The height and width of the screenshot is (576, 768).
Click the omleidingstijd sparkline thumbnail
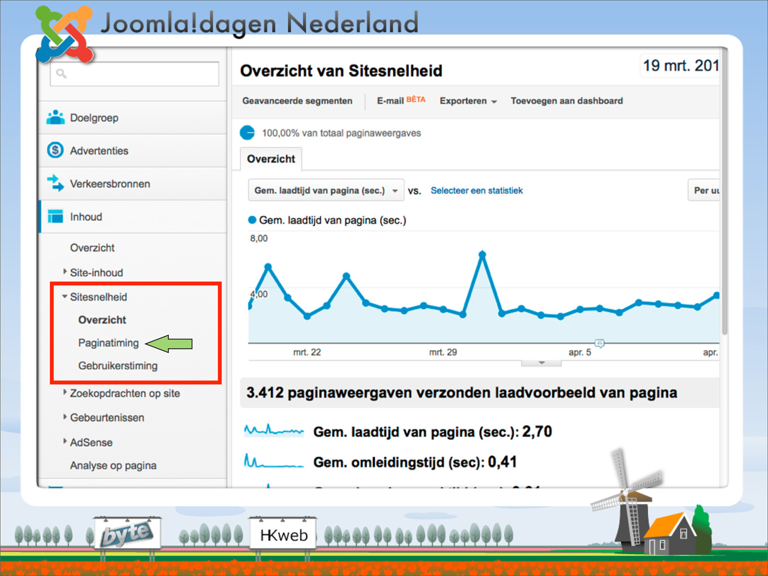pyautogui.click(x=274, y=461)
